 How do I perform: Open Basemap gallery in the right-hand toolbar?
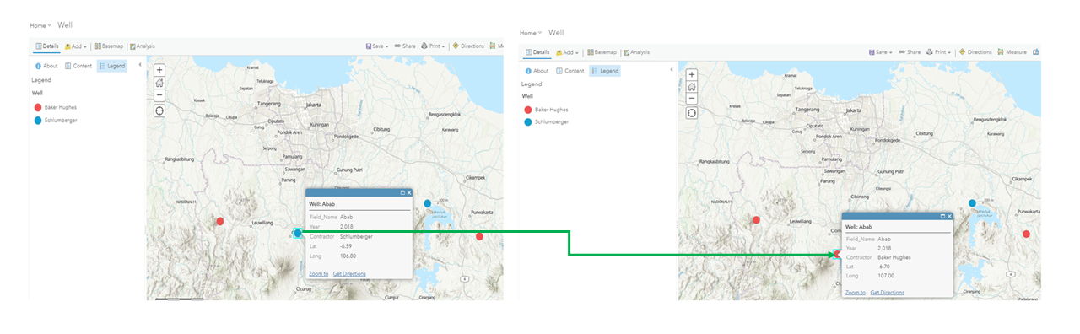coord(602,51)
